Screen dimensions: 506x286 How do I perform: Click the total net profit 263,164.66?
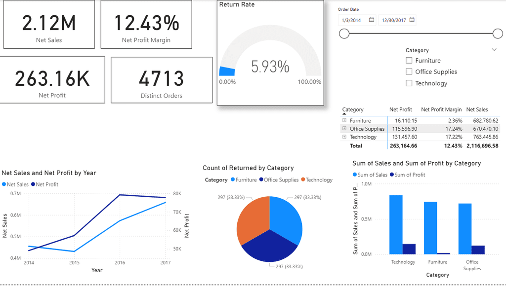pyautogui.click(x=403, y=146)
